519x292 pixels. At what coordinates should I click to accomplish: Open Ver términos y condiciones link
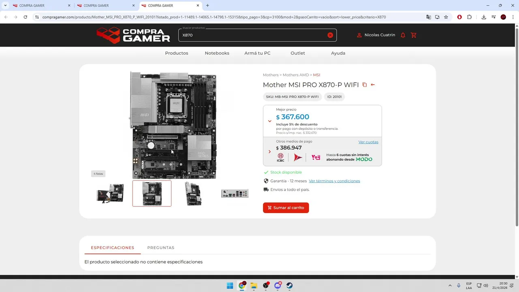(335, 181)
